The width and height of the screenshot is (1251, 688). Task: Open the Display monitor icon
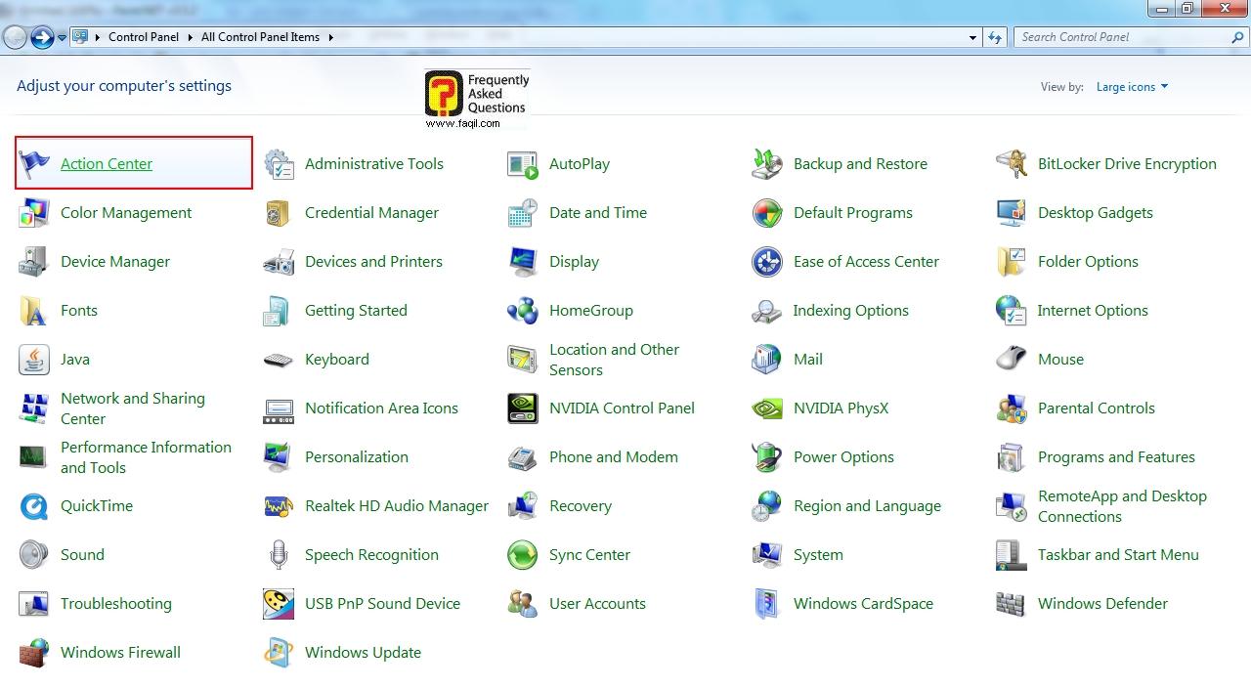coord(523,262)
